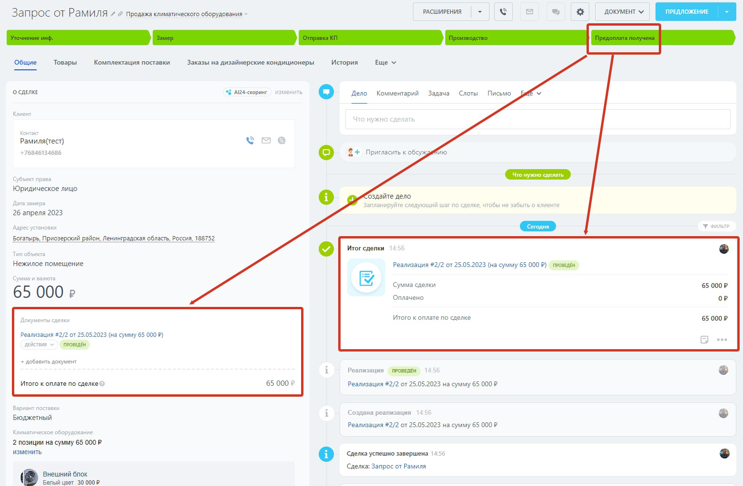Click the envelope mail icon in top toolbar
The image size is (743, 486).
(529, 12)
